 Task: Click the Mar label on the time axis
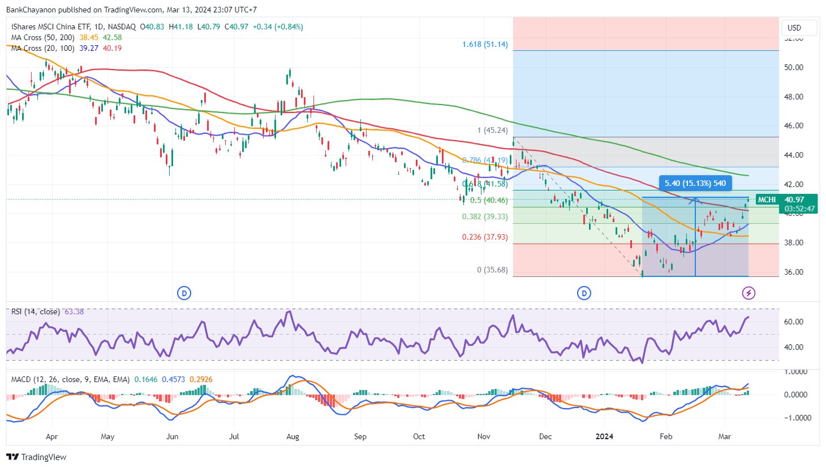724,436
